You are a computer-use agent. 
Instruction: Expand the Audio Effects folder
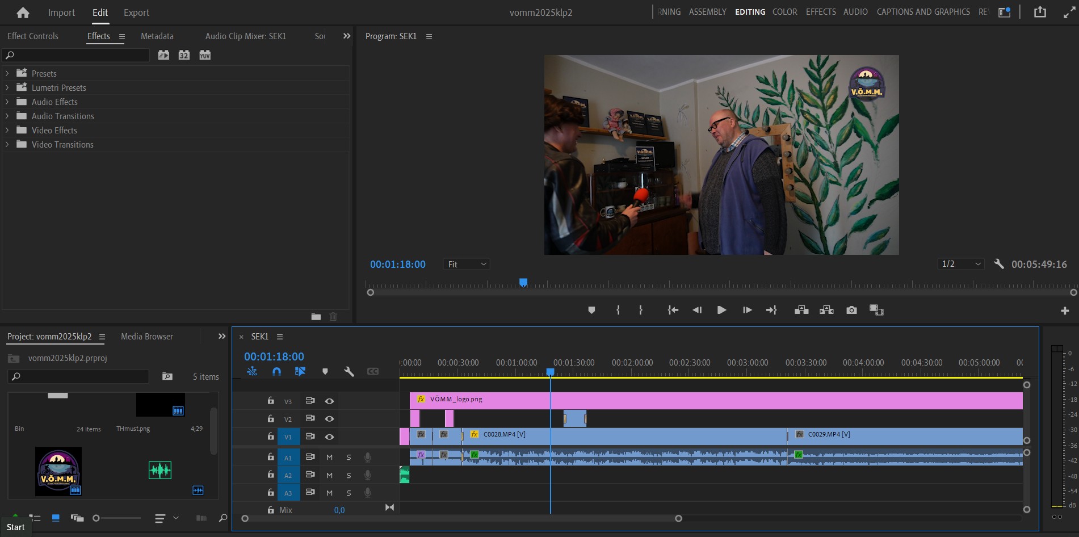7,102
